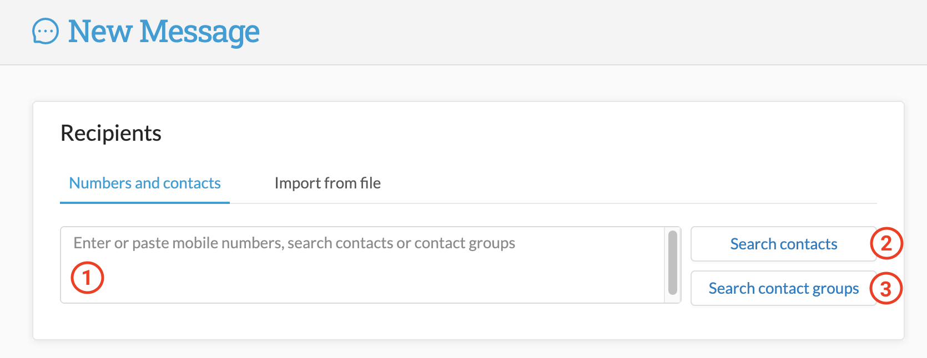Click the blue underline beneath Numbers and contacts
927x358 pixels.
[145, 203]
